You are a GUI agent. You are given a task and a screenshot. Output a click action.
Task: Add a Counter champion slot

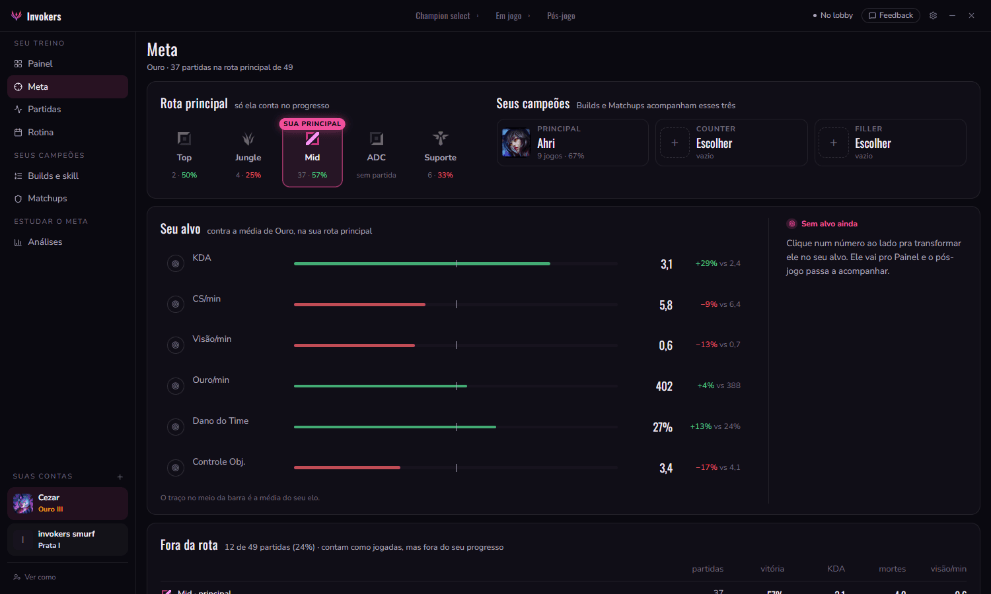click(x=675, y=143)
